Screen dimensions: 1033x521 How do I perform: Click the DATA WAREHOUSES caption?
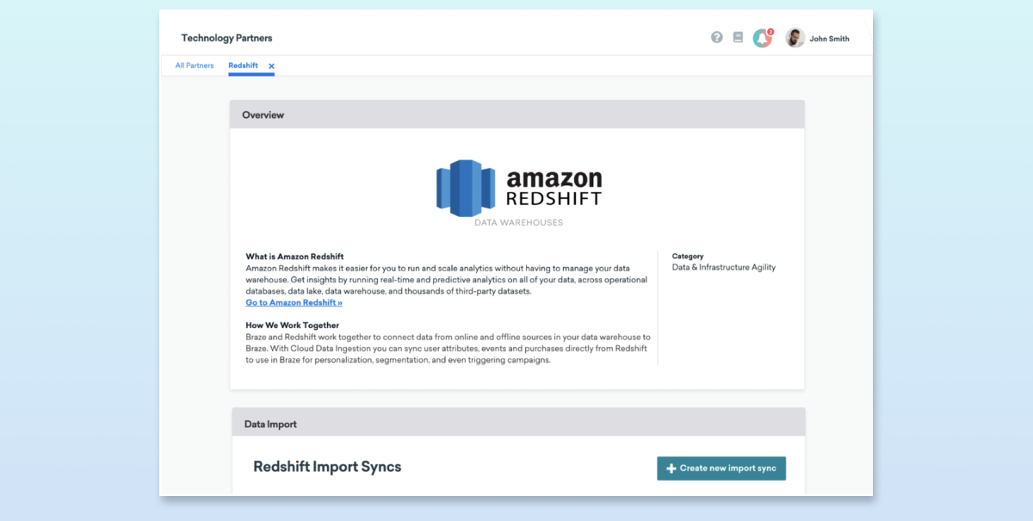519,222
